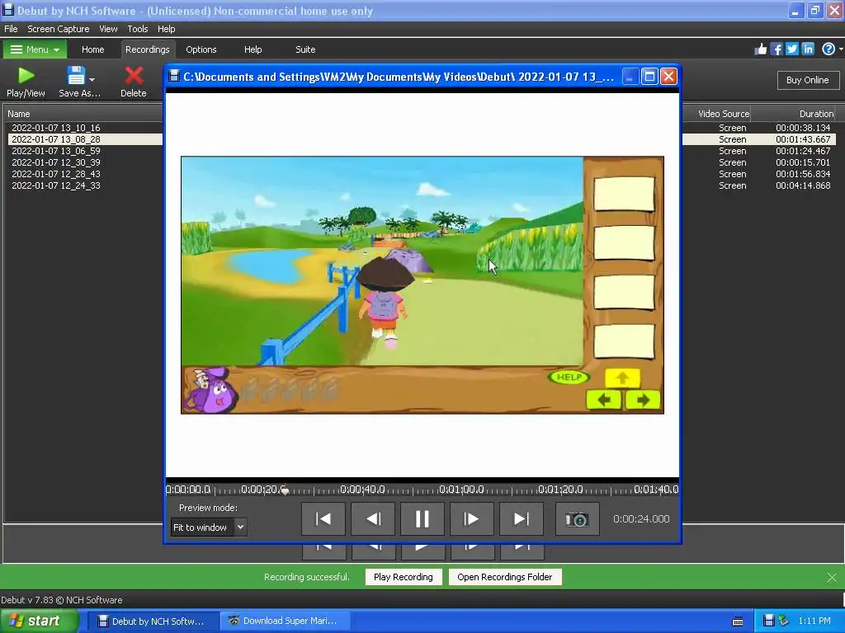Click timeline at the 0:01:00.0 mark
Screen dimensions: 845x633
click(x=462, y=490)
